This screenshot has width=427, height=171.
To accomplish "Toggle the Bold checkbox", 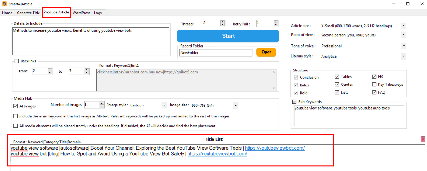I will coord(296,93).
